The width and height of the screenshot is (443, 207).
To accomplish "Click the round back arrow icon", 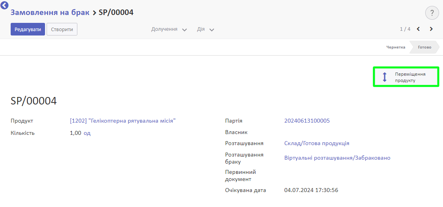I will 4,5.
